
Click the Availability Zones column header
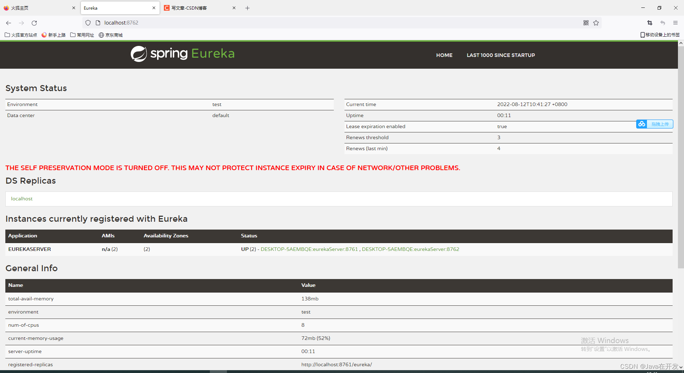(x=166, y=236)
